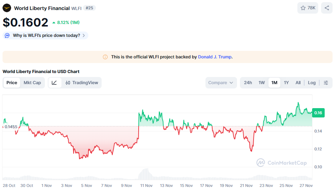334x188 pixels.
Task: Open chart settings sliders icon
Action: [326, 83]
